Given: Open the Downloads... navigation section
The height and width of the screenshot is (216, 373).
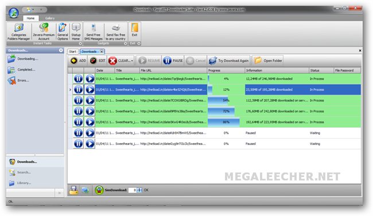Looking at the screenshot, I should 35,162.
